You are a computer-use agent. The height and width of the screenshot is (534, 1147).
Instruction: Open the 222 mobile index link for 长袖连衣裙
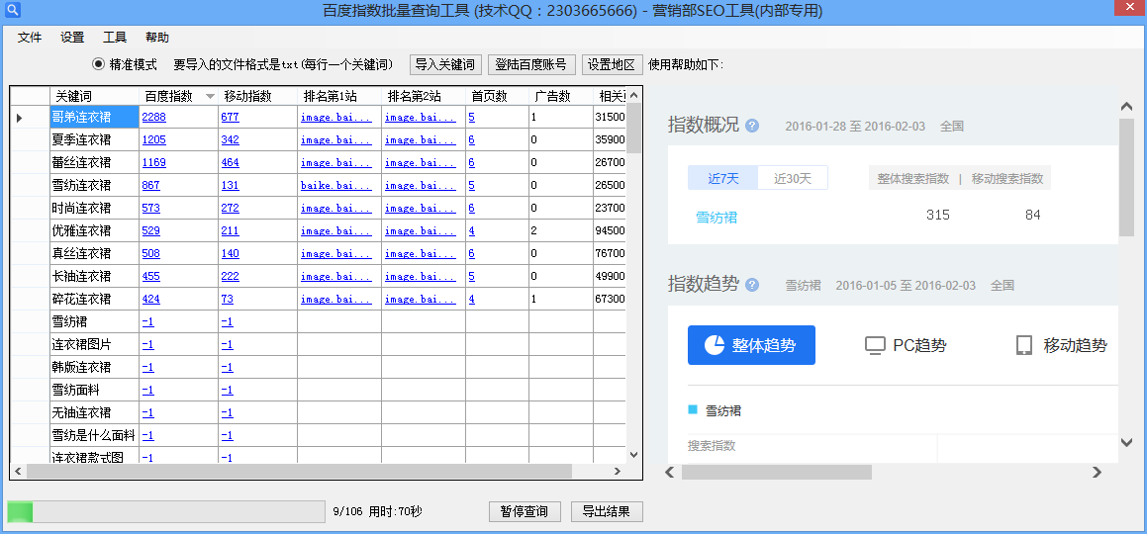230,276
